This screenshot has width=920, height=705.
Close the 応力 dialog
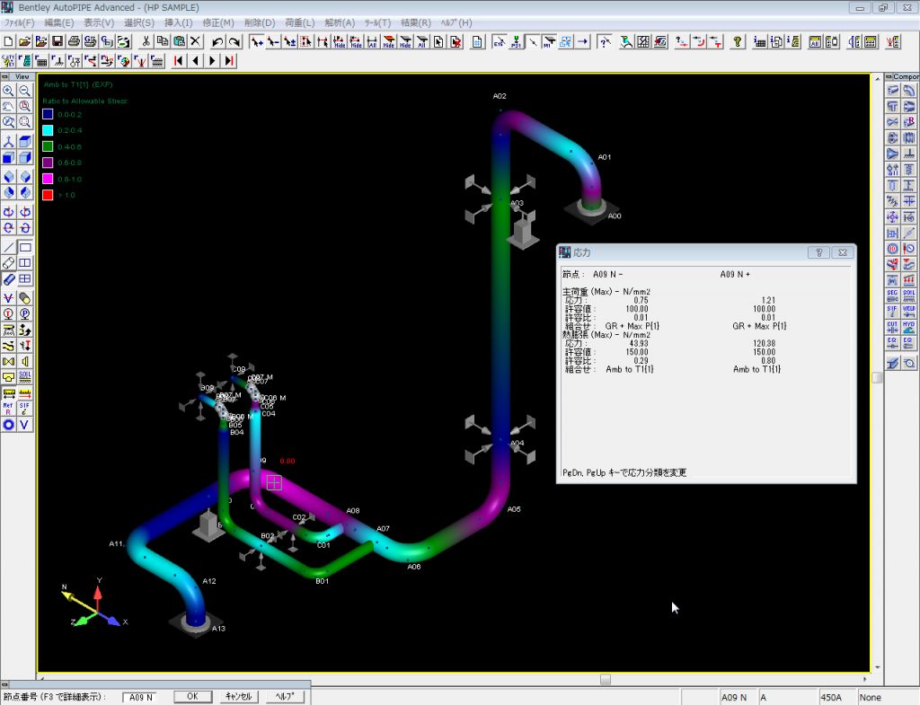[x=843, y=252]
